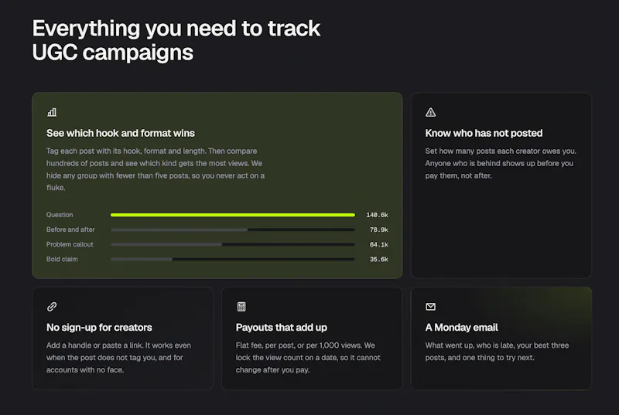The image size is (619, 415).
Task: Click the 'Problem callout' row label
Action: pyautogui.click(x=70, y=244)
